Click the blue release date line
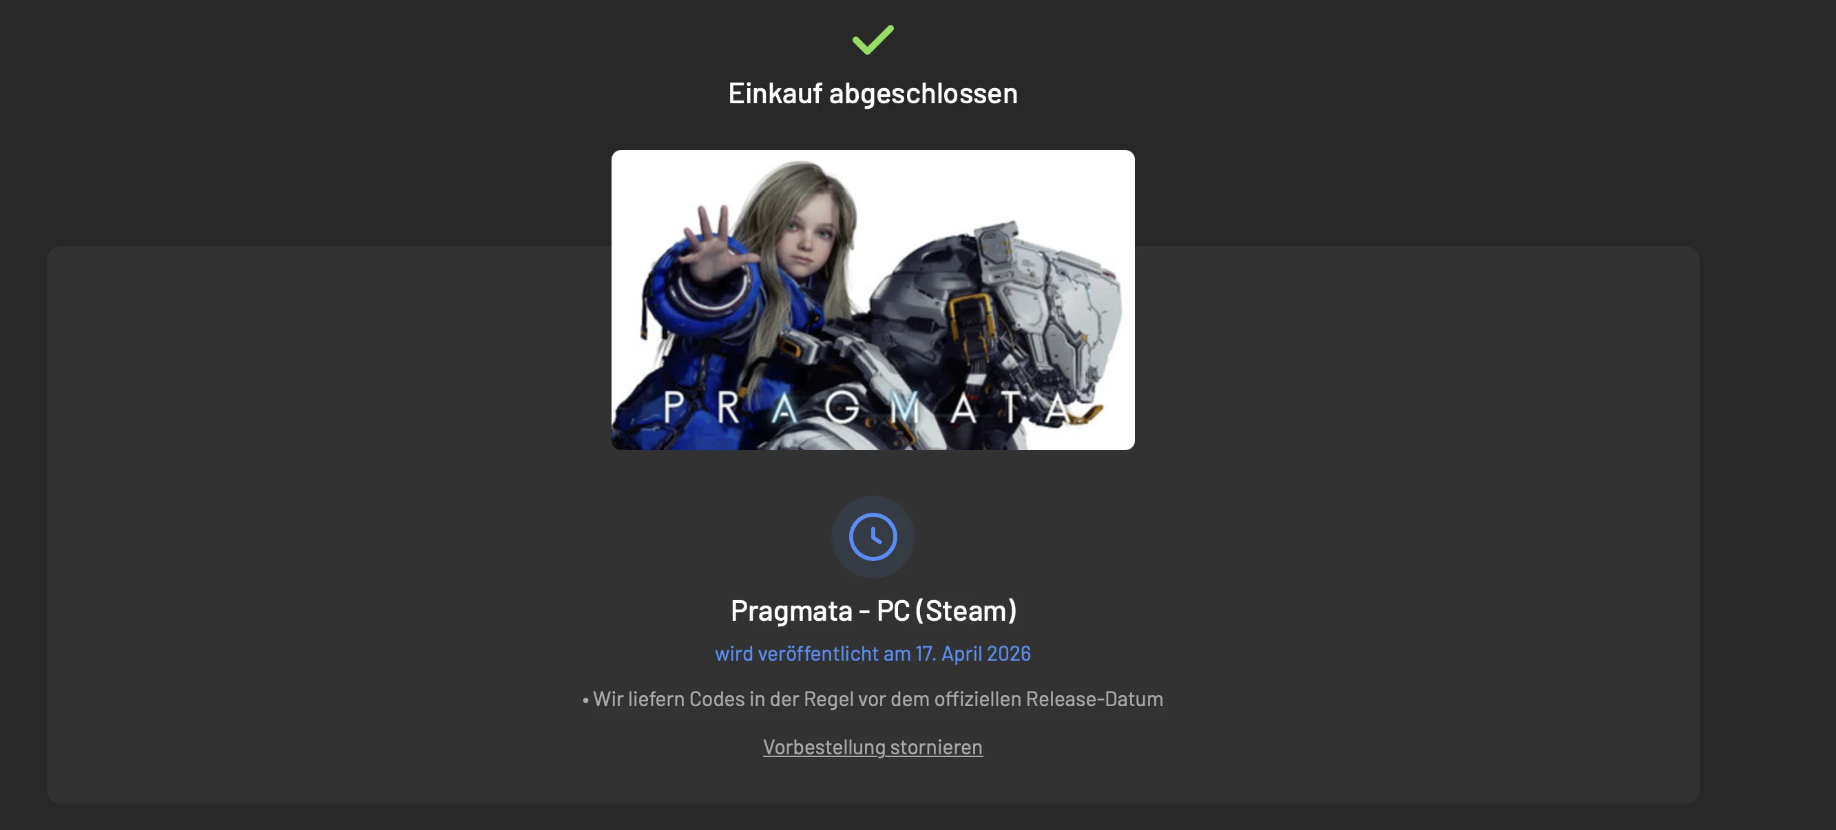This screenshot has height=830, width=1836. pyautogui.click(x=873, y=653)
